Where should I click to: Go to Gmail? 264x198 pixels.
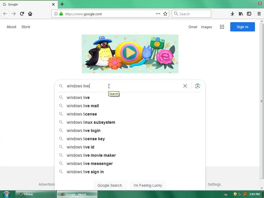coord(193,27)
